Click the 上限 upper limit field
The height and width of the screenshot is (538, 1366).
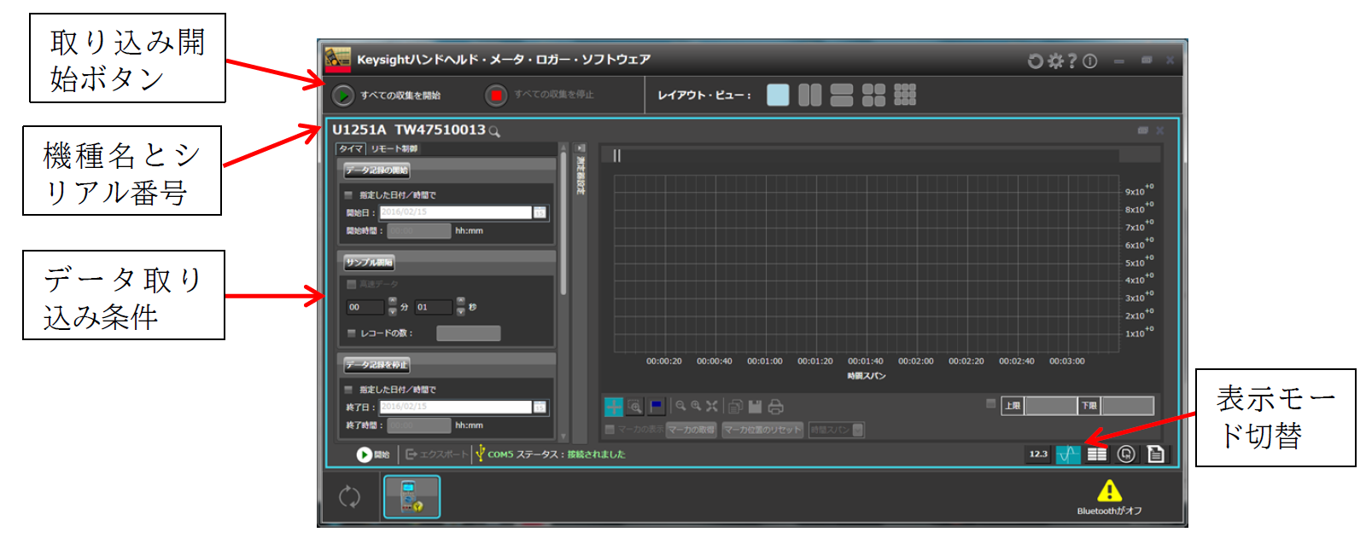click(x=1050, y=406)
